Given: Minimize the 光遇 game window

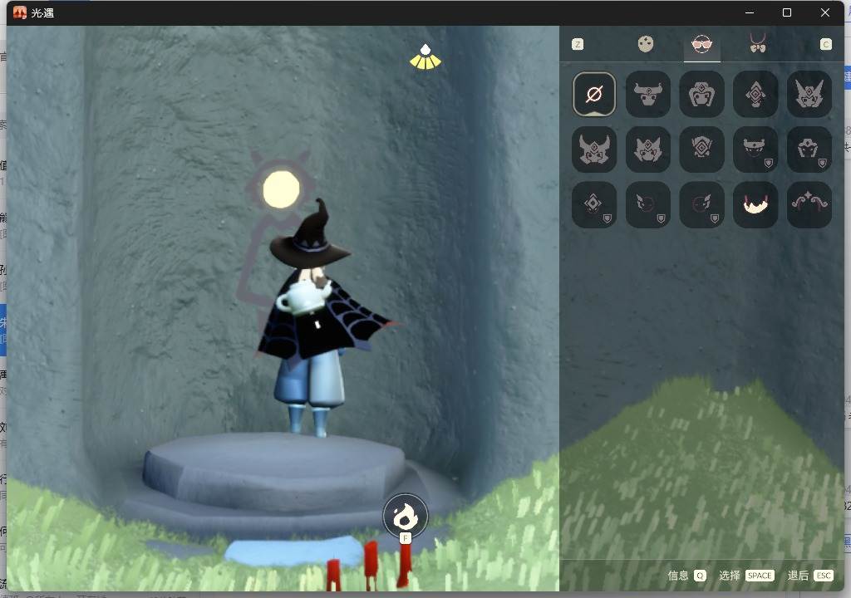Looking at the screenshot, I should [x=750, y=12].
